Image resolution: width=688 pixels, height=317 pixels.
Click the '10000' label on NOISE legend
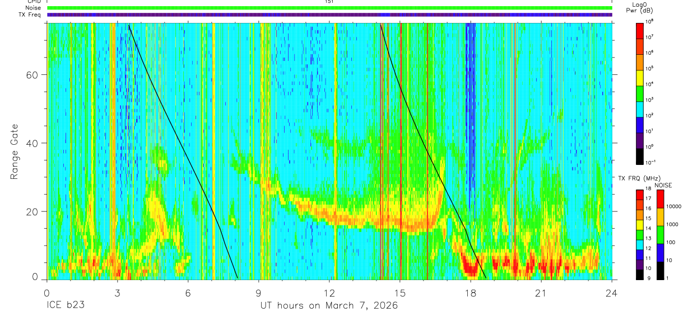[674, 207]
